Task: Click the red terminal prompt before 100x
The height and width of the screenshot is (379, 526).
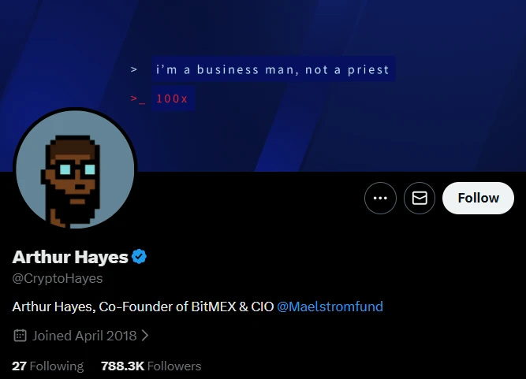Action: click(138, 98)
